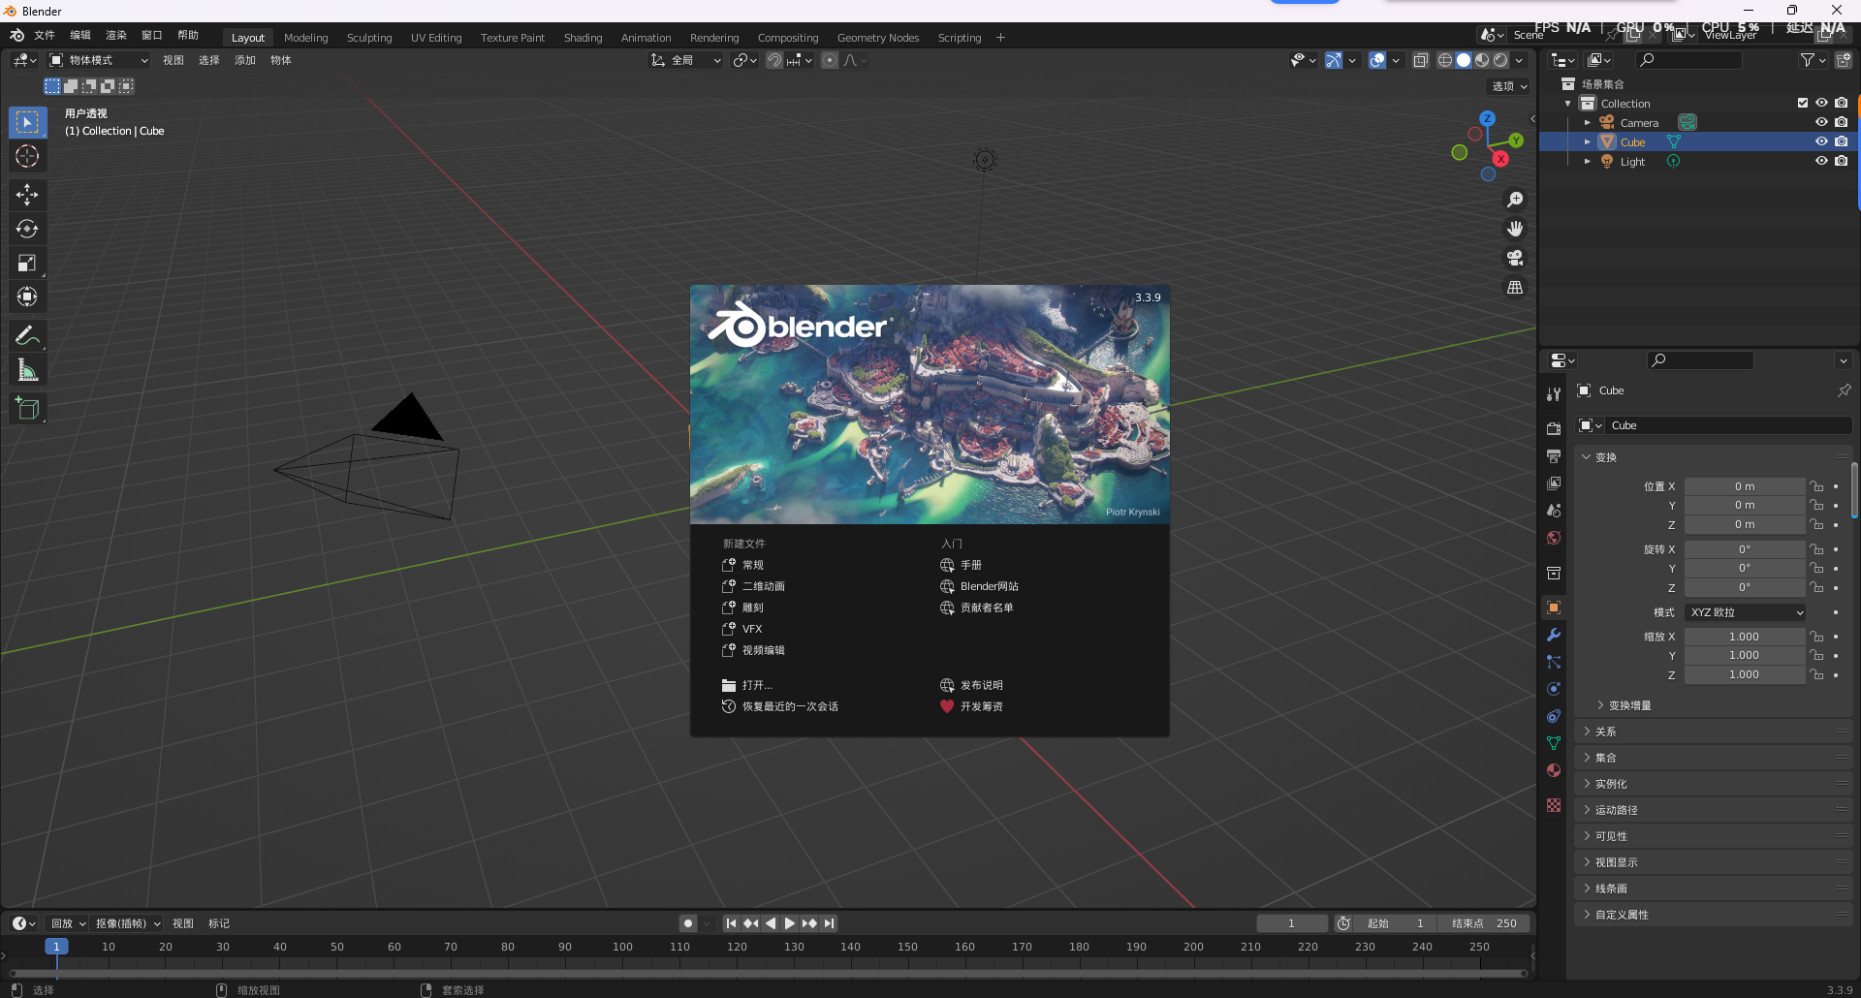Image resolution: width=1861 pixels, height=998 pixels.
Task: Activate the Add Cube tool
Action: click(x=27, y=408)
